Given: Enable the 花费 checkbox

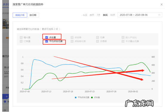Looking at the screenshot, I should [98, 38].
